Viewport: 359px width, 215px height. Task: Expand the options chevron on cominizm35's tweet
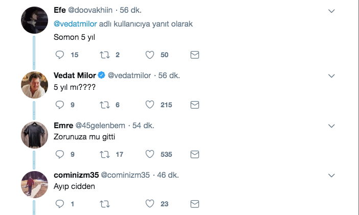tap(331, 176)
